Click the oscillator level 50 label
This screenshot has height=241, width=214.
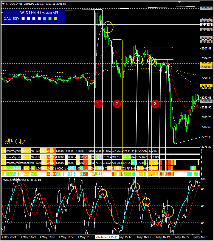coord(202,206)
